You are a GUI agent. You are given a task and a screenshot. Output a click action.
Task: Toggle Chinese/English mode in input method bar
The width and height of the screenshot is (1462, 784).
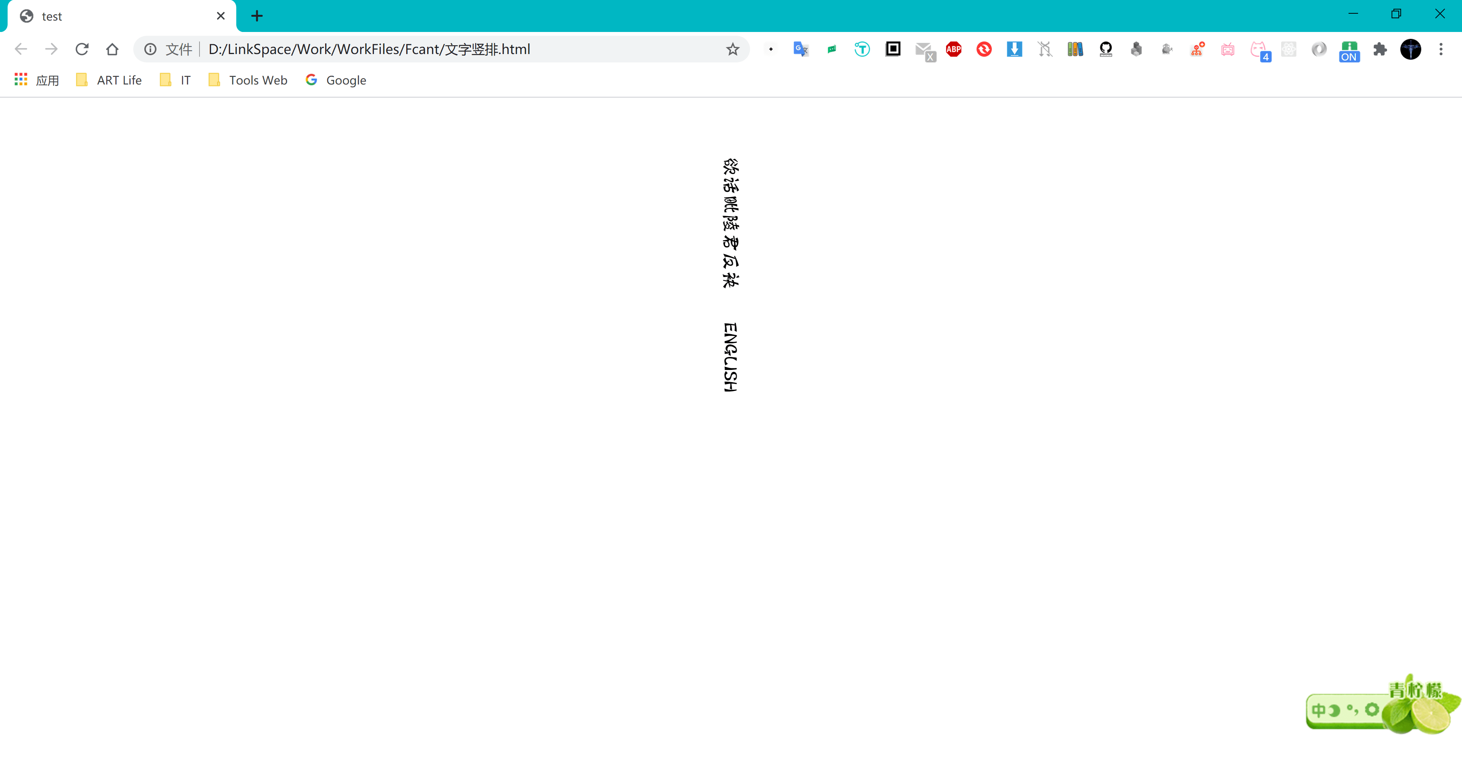1318,710
